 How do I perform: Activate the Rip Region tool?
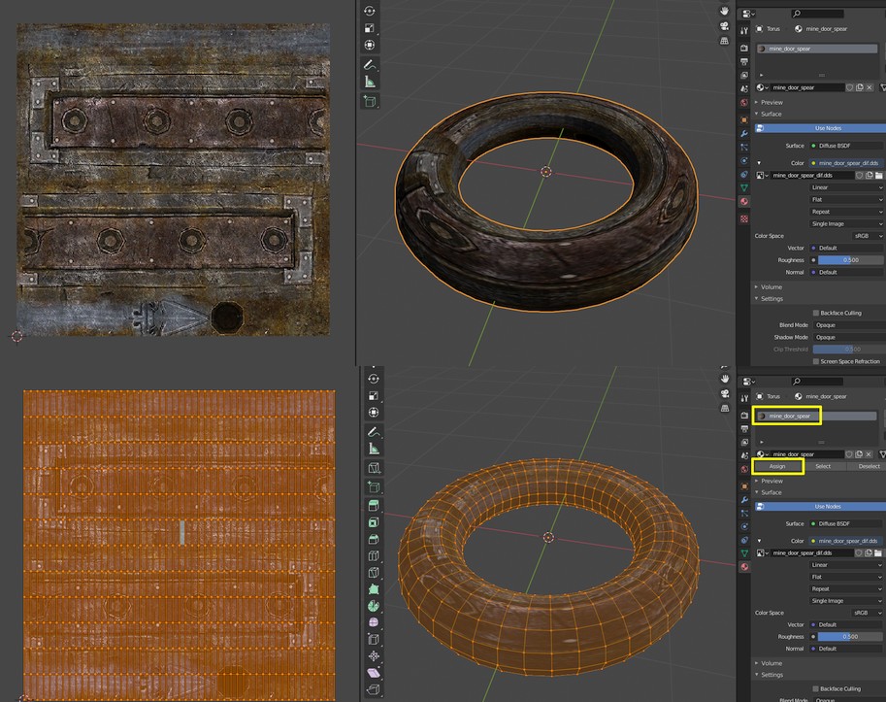click(374, 689)
